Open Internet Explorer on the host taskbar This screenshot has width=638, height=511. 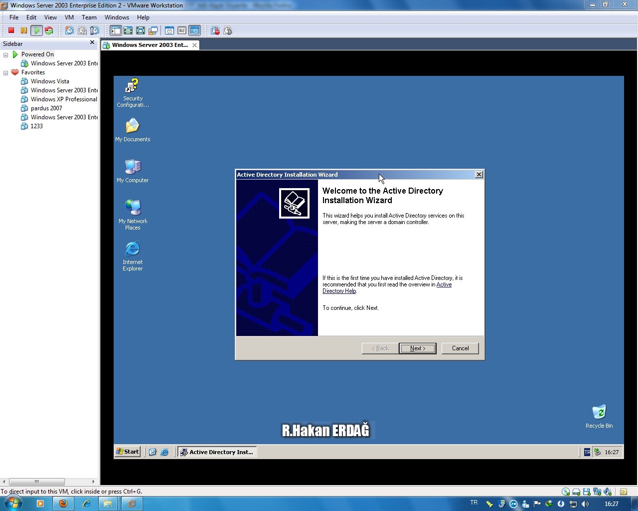click(86, 504)
